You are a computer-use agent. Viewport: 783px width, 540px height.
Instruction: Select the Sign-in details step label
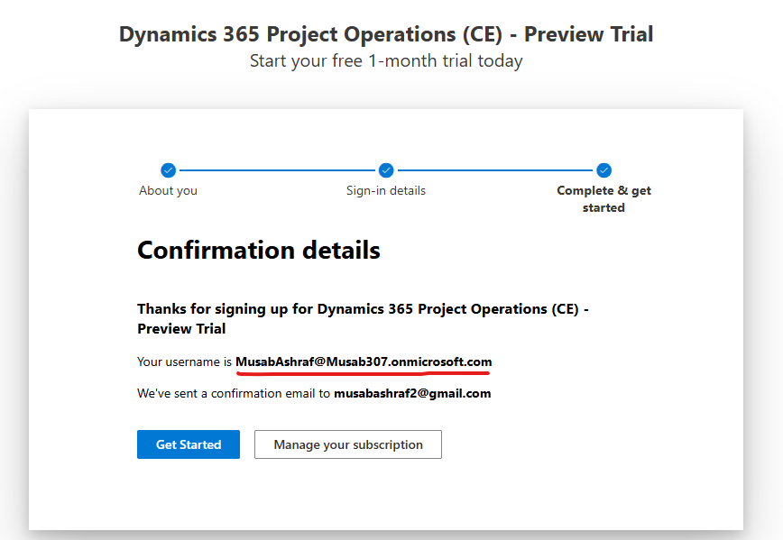(386, 190)
